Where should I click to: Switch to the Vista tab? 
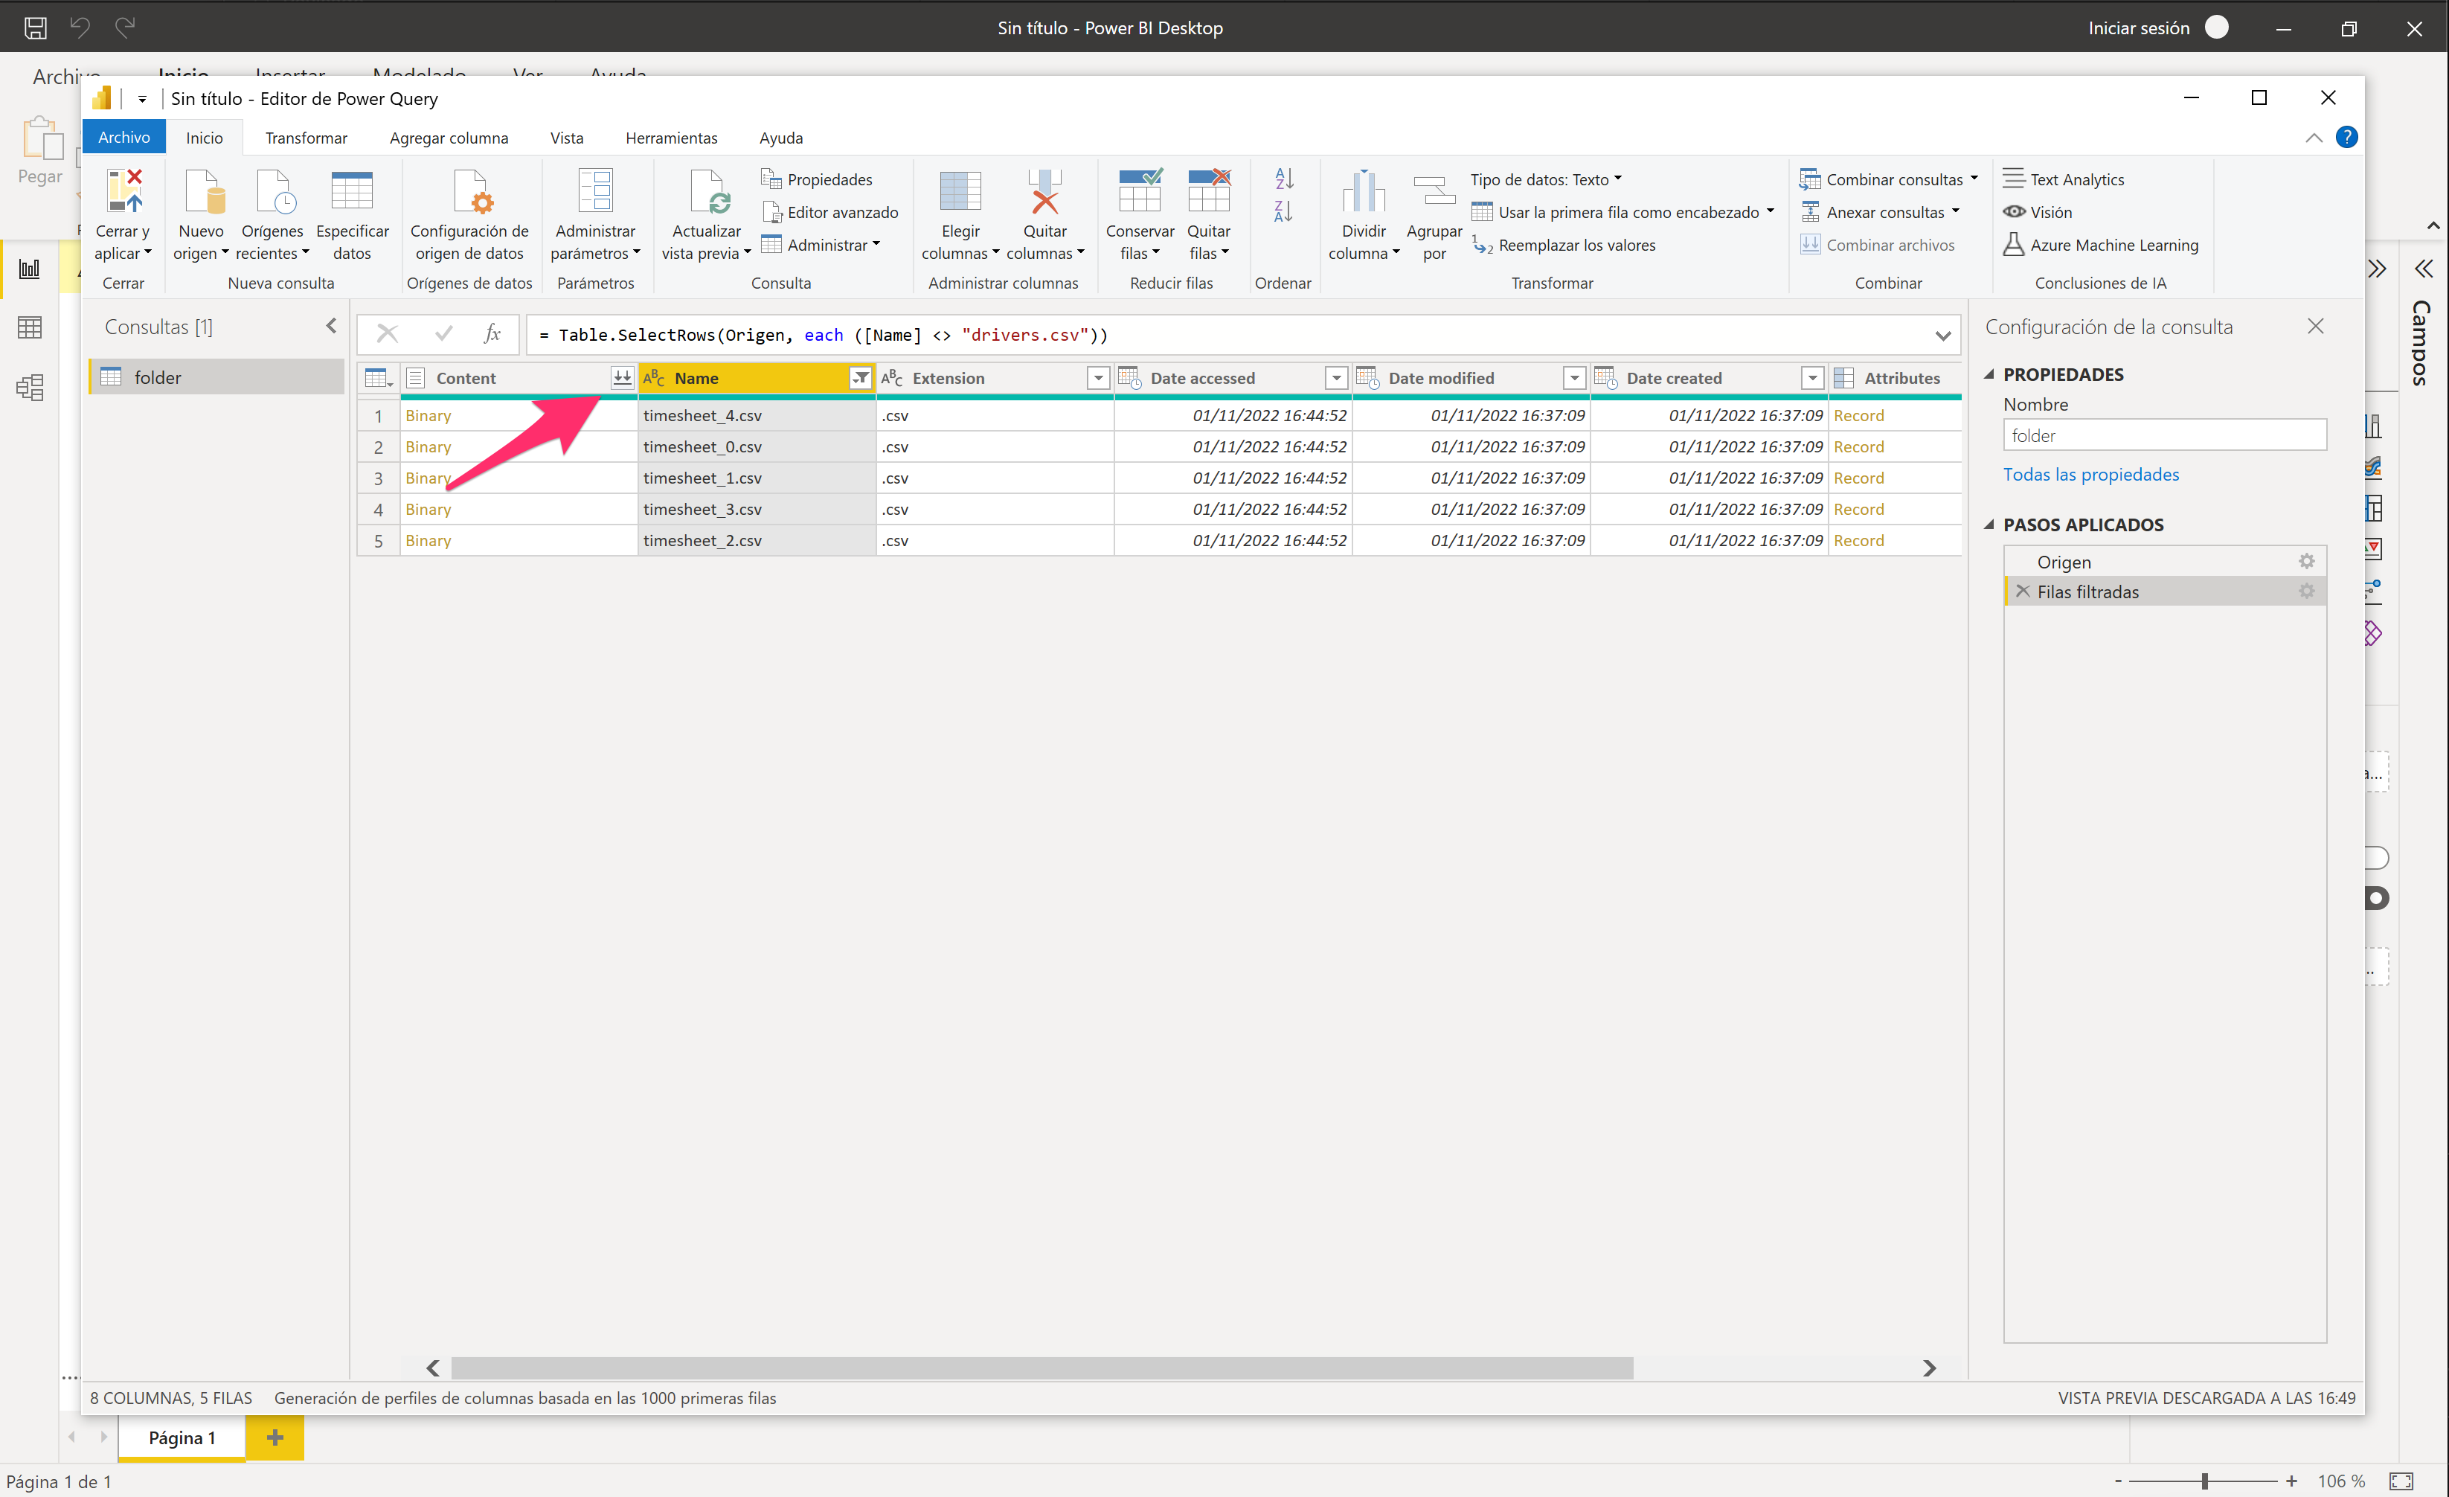click(567, 137)
